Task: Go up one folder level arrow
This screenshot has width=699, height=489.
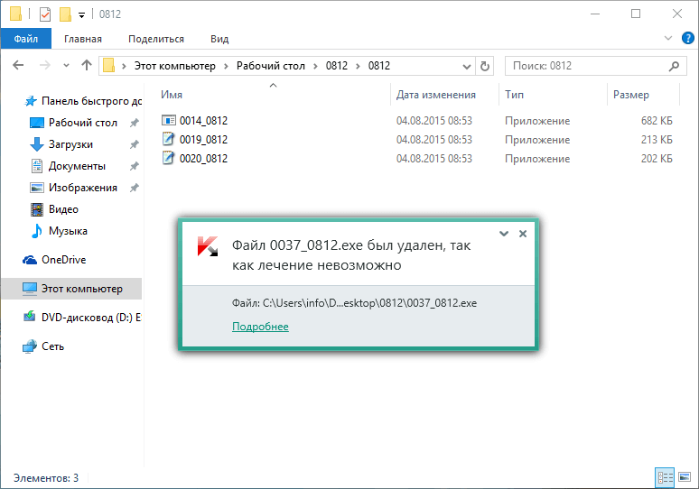Action: click(x=87, y=66)
